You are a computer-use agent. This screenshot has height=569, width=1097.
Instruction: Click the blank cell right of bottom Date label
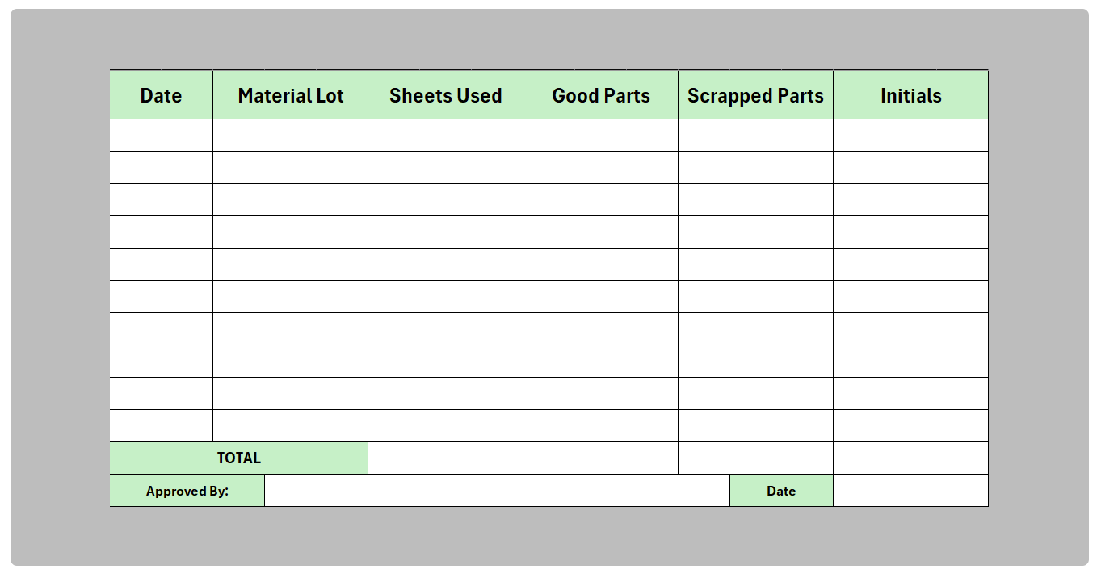[910, 491]
